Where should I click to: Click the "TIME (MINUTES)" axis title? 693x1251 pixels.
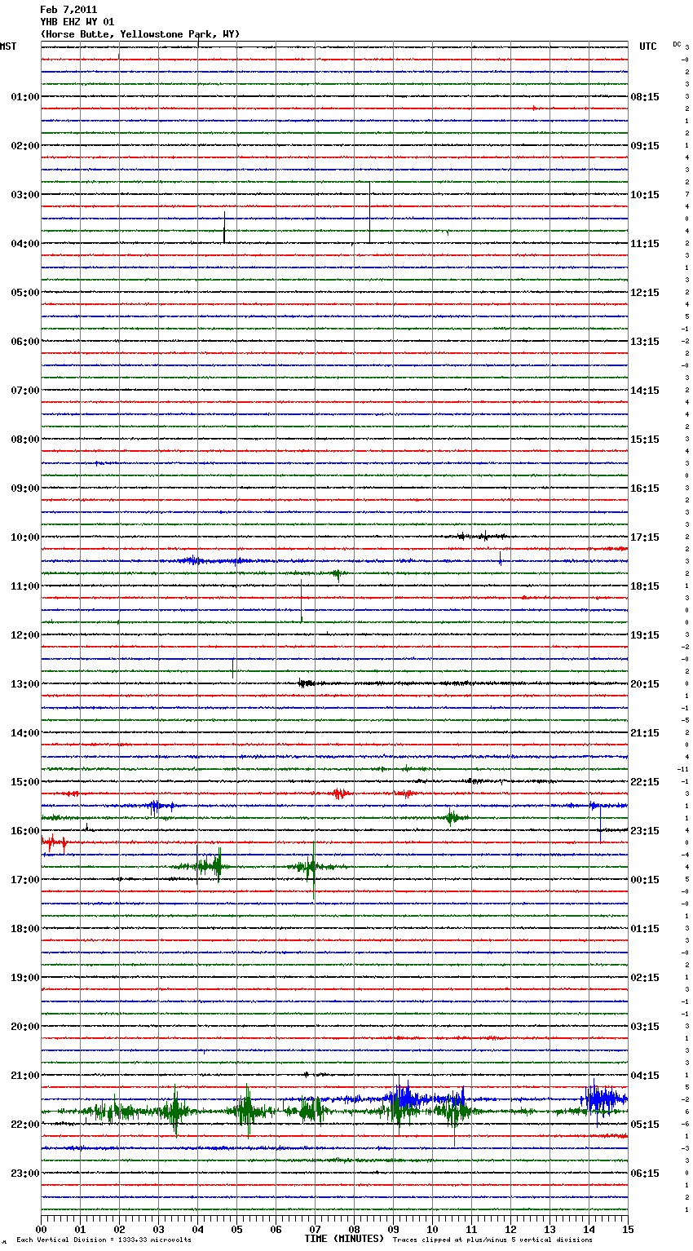[344, 1239]
